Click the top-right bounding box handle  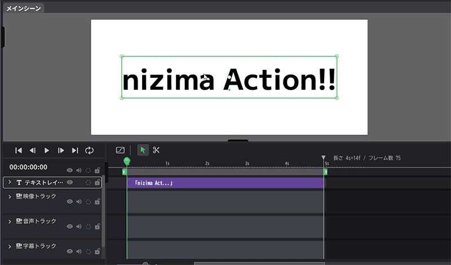click(337, 56)
